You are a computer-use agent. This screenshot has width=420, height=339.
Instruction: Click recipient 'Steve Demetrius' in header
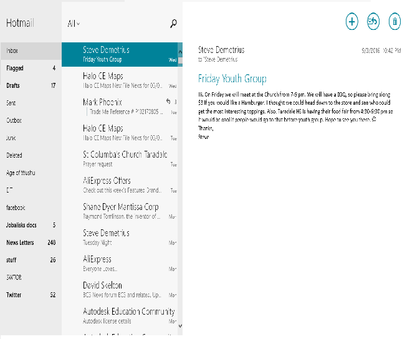point(220,59)
